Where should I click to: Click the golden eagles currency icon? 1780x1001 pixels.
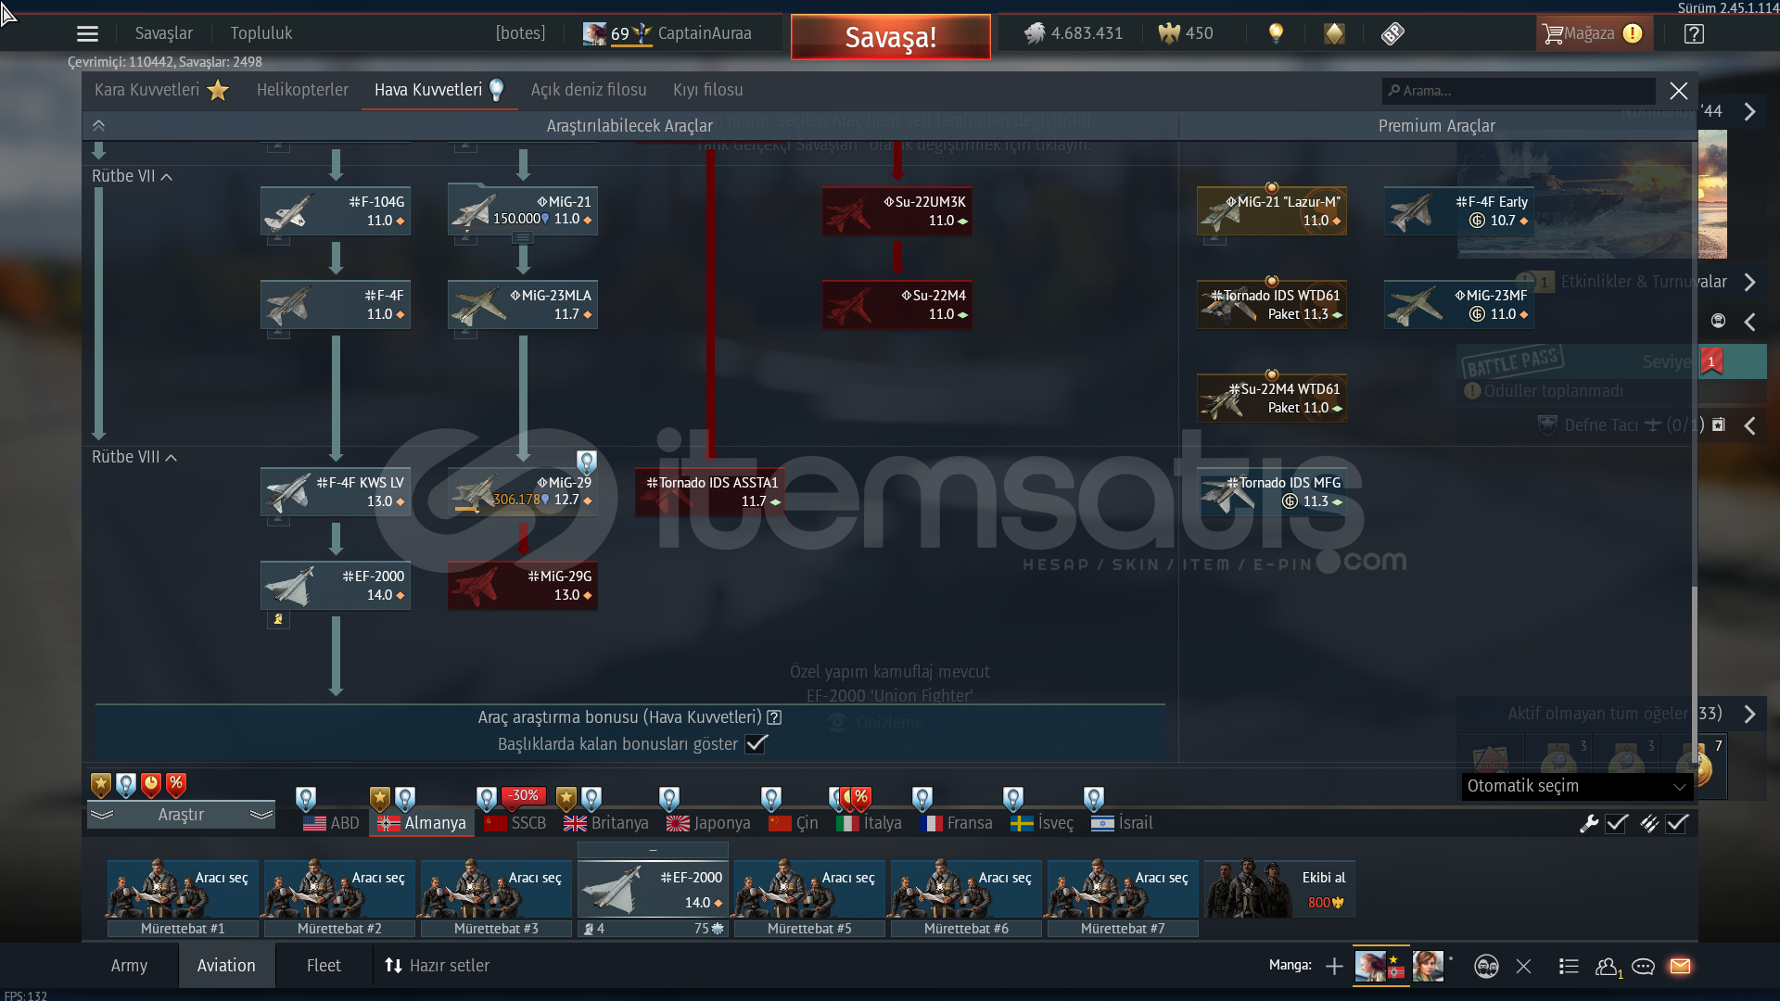point(1169,33)
